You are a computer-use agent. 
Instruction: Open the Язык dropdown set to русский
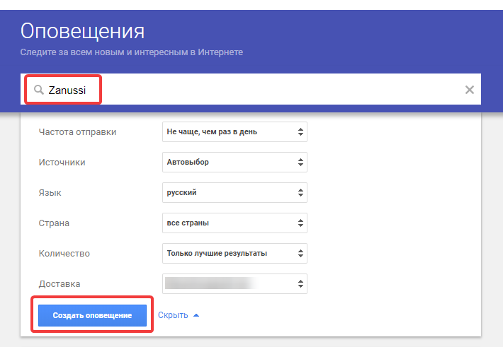coord(234,193)
